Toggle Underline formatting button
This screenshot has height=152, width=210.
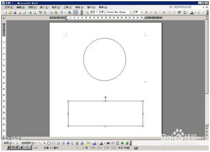[x=156, y=12]
